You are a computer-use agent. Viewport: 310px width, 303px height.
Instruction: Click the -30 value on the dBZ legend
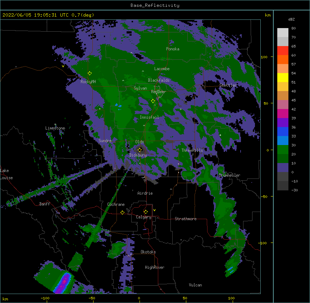(295, 190)
